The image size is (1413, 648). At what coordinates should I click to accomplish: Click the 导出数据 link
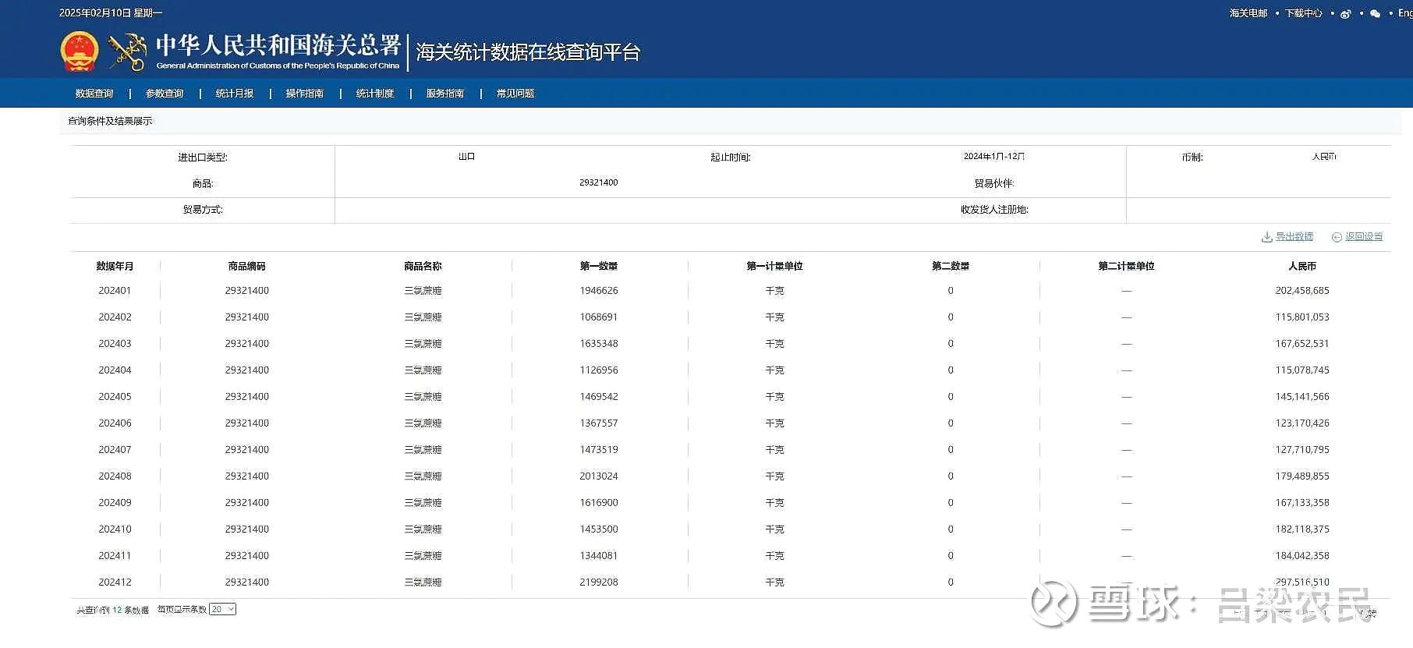point(1294,236)
